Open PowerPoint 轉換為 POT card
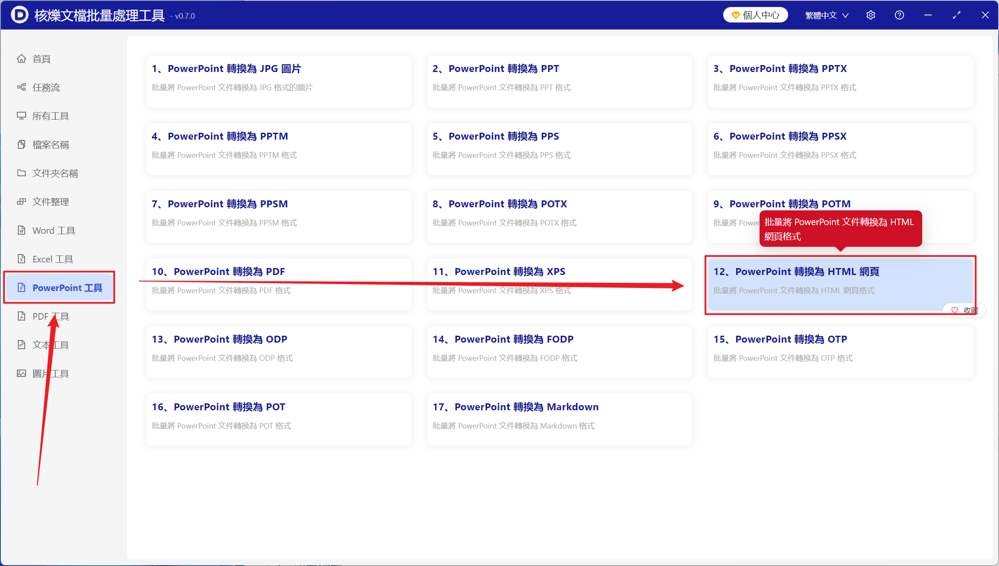 [279, 420]
